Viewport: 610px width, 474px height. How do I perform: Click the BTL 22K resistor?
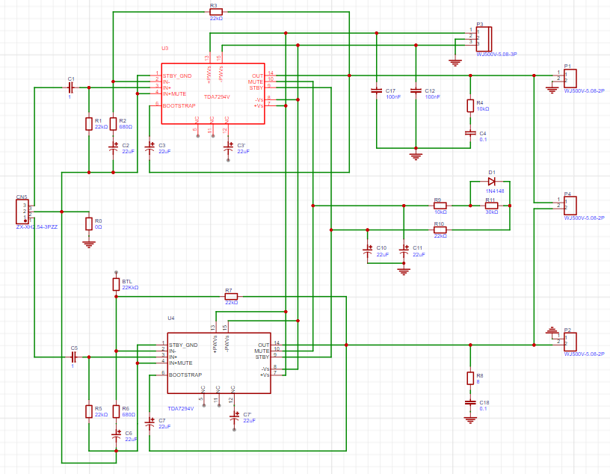[x=116, y=284]
